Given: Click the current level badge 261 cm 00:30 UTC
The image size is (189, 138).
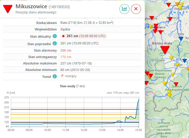Looking at the screenshot, I should 84,36.
